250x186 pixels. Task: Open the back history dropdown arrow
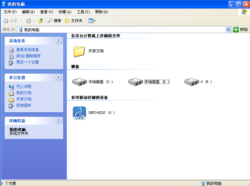[21, 21]
